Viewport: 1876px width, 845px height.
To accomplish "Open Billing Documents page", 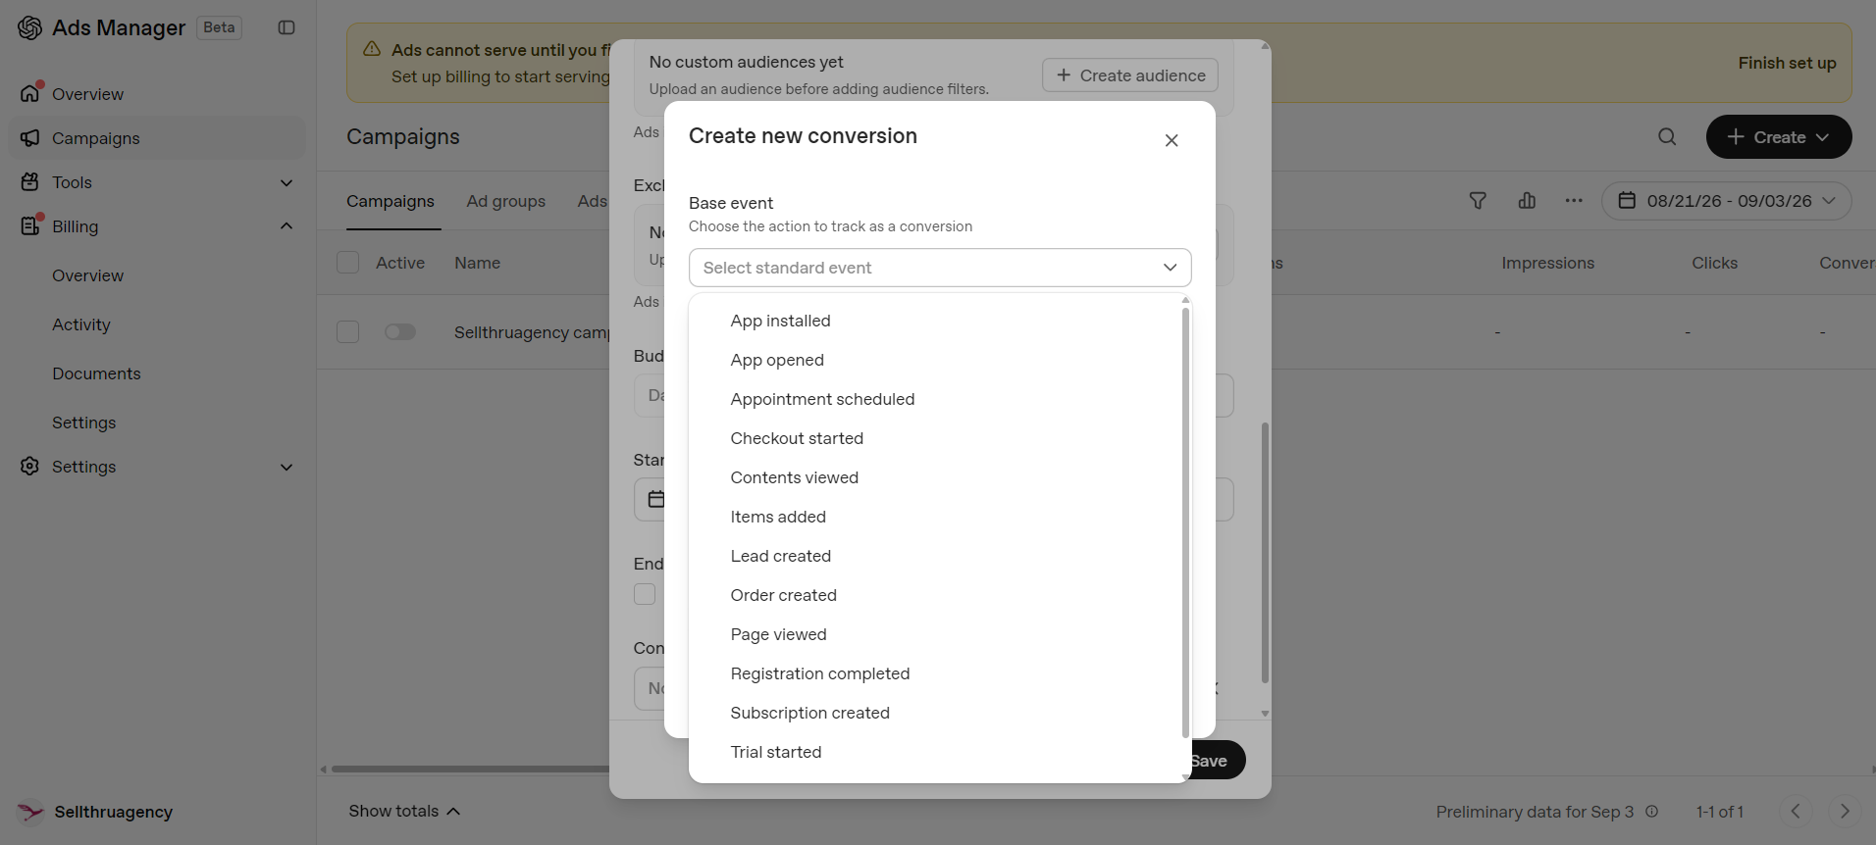I will tap(96, 373).
